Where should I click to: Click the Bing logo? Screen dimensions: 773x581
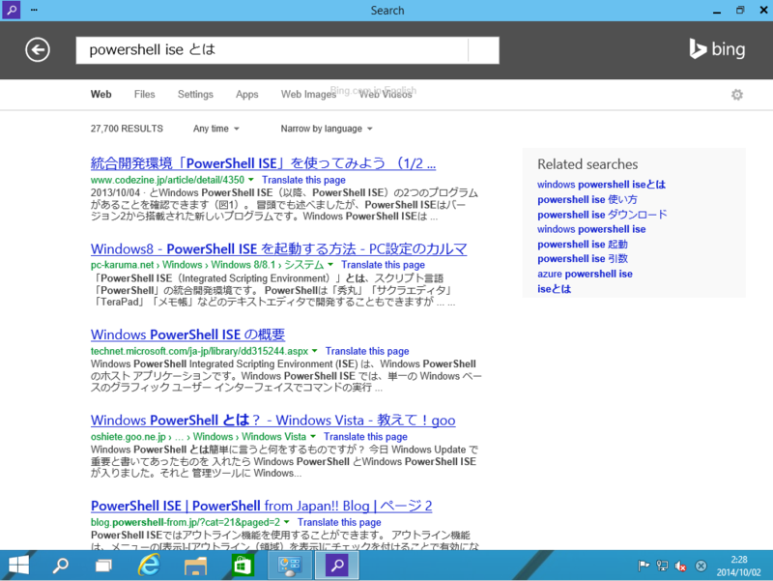[717, 49]
